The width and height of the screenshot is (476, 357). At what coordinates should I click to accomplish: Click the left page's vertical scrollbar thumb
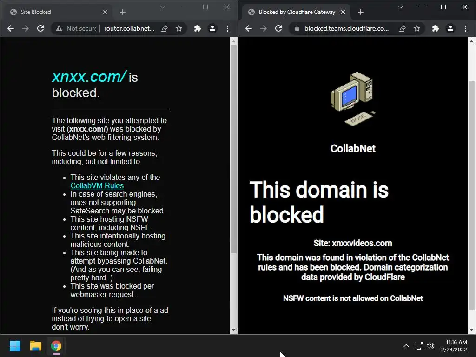click(233, 149)
